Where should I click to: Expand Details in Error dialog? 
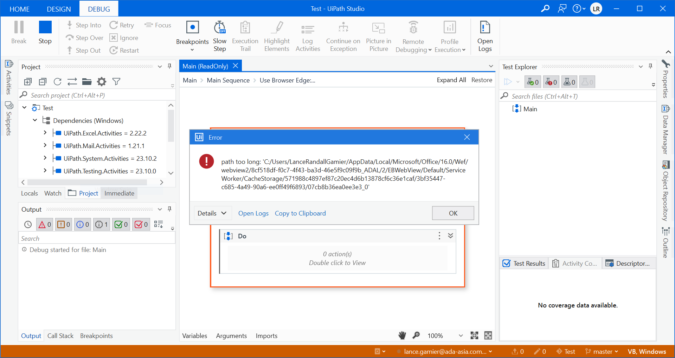tap(212, 213)
